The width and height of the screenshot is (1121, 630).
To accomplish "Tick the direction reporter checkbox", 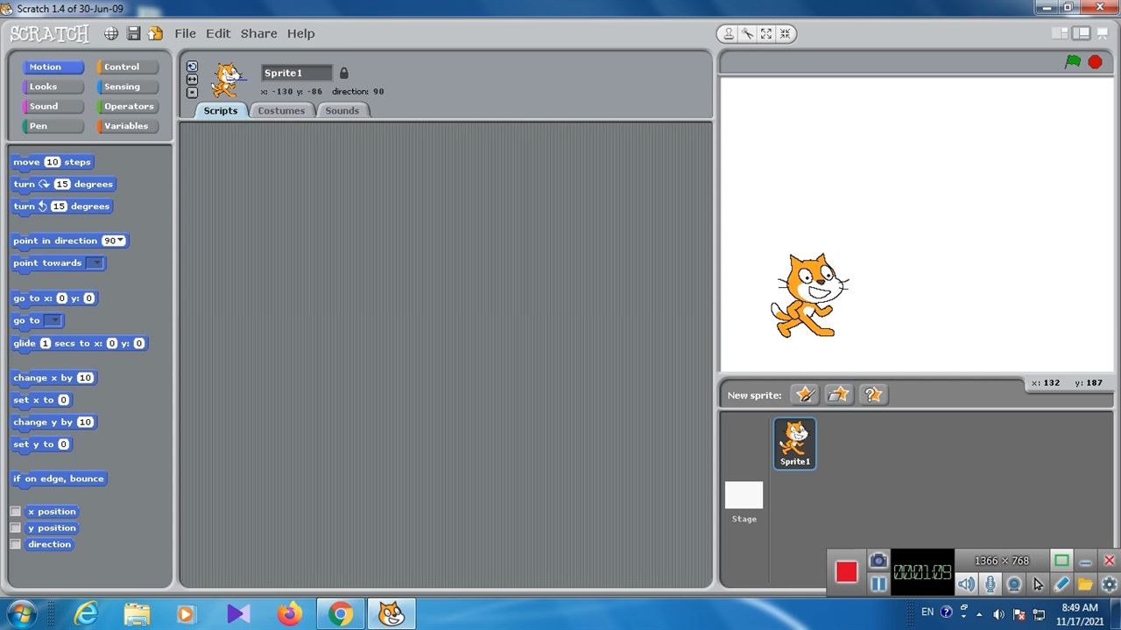I will click(15, 545).
